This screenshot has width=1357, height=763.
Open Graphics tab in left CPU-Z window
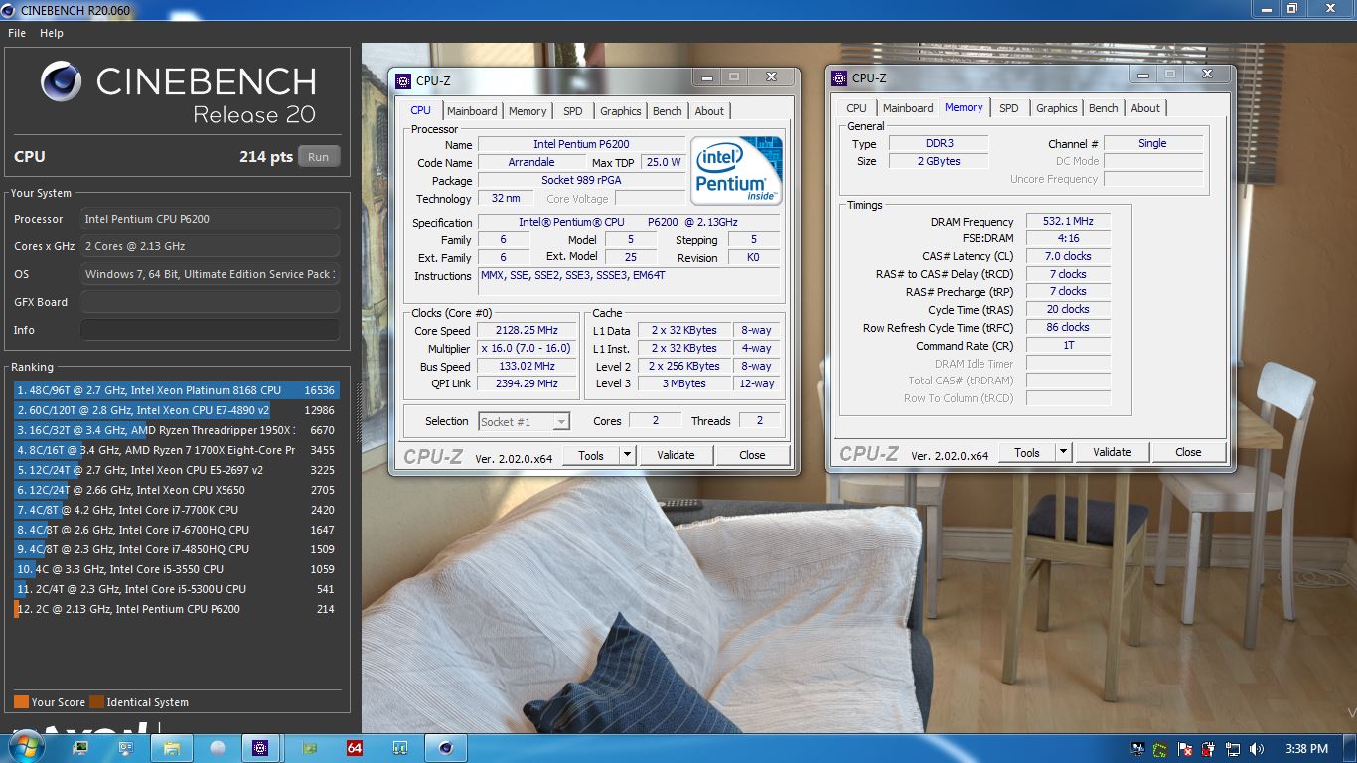click(621, 111)
